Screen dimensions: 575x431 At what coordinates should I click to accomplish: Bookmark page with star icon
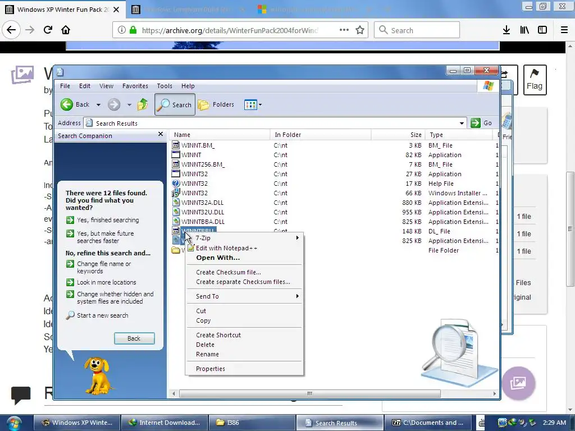tap(360, 30)
